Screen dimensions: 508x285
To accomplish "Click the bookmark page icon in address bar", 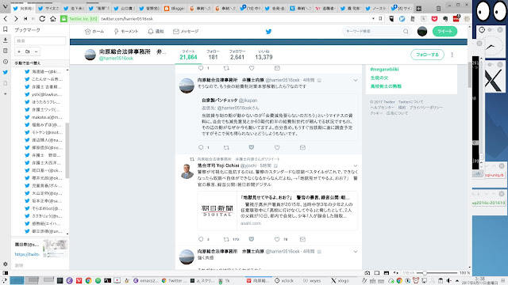I will pos(380,19).
